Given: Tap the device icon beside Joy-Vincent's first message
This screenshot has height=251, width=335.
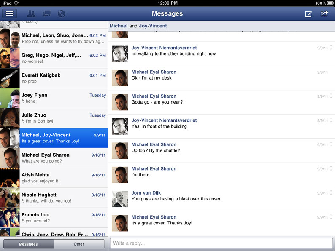Looking at the screenshot, I should [331, 48].
